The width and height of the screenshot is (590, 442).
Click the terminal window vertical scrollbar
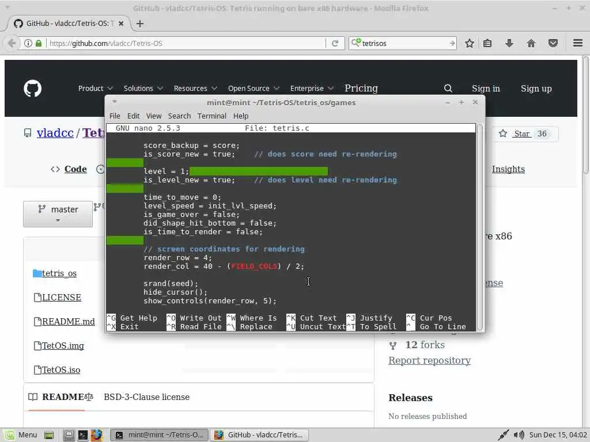pyautogui.click(x=480, y=227)
